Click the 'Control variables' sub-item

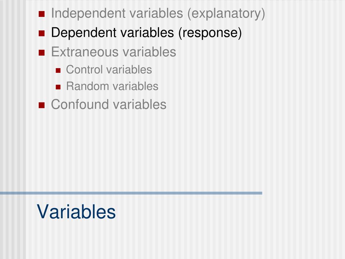coord(109,69)
